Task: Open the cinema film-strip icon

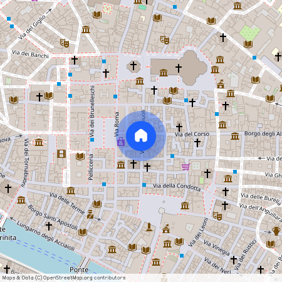Action: (x=61, y=154)
